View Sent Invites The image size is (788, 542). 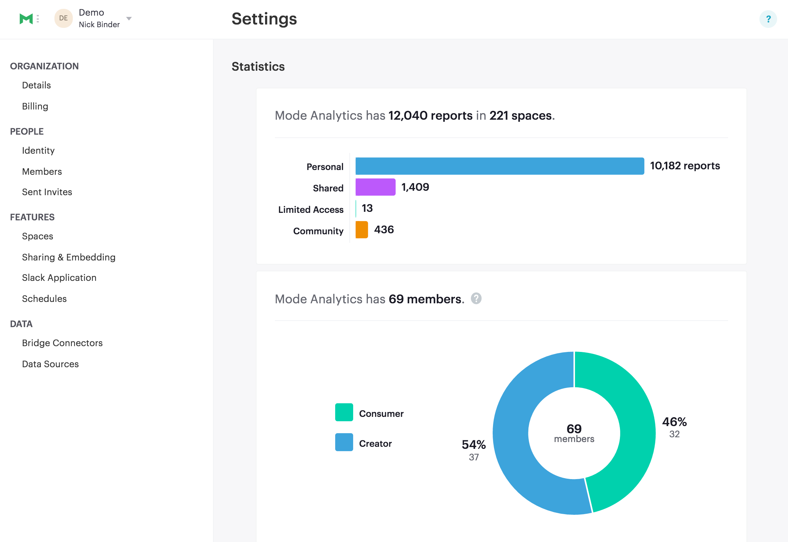pos(47,192)
